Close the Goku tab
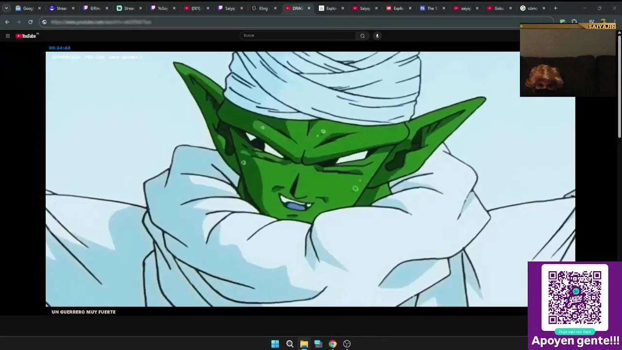This screenshot has width=622, height=350. (510, 8)
